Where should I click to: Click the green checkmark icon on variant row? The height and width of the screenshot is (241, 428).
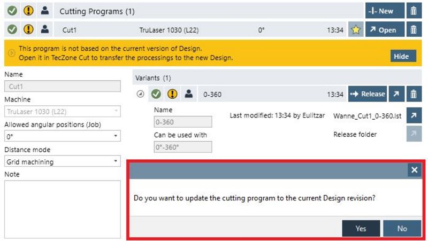pyautogui.click(x=156, y=94)
